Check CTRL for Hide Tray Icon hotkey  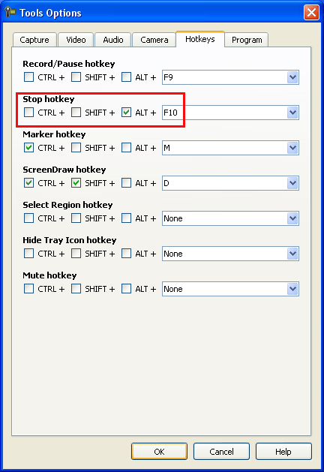click(x=29, y=253)
